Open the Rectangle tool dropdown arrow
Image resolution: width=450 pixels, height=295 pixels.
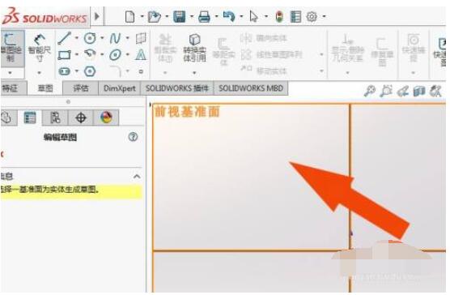pyautogui.click(x=77, y=54)
